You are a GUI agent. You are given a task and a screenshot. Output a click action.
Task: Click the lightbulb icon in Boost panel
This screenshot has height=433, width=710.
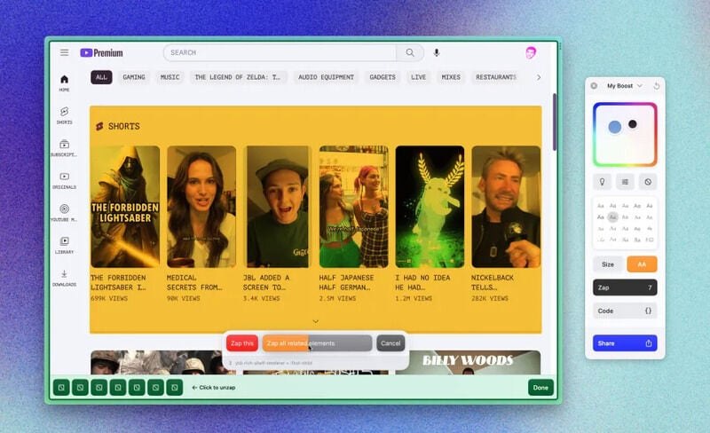[x=603, y=182]
